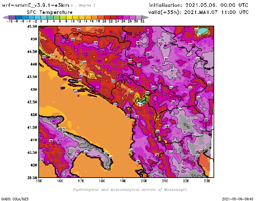This screenshot has height=201, width=260.
Task: Click the 114 contour label on the map
Action: coord(140,105)
